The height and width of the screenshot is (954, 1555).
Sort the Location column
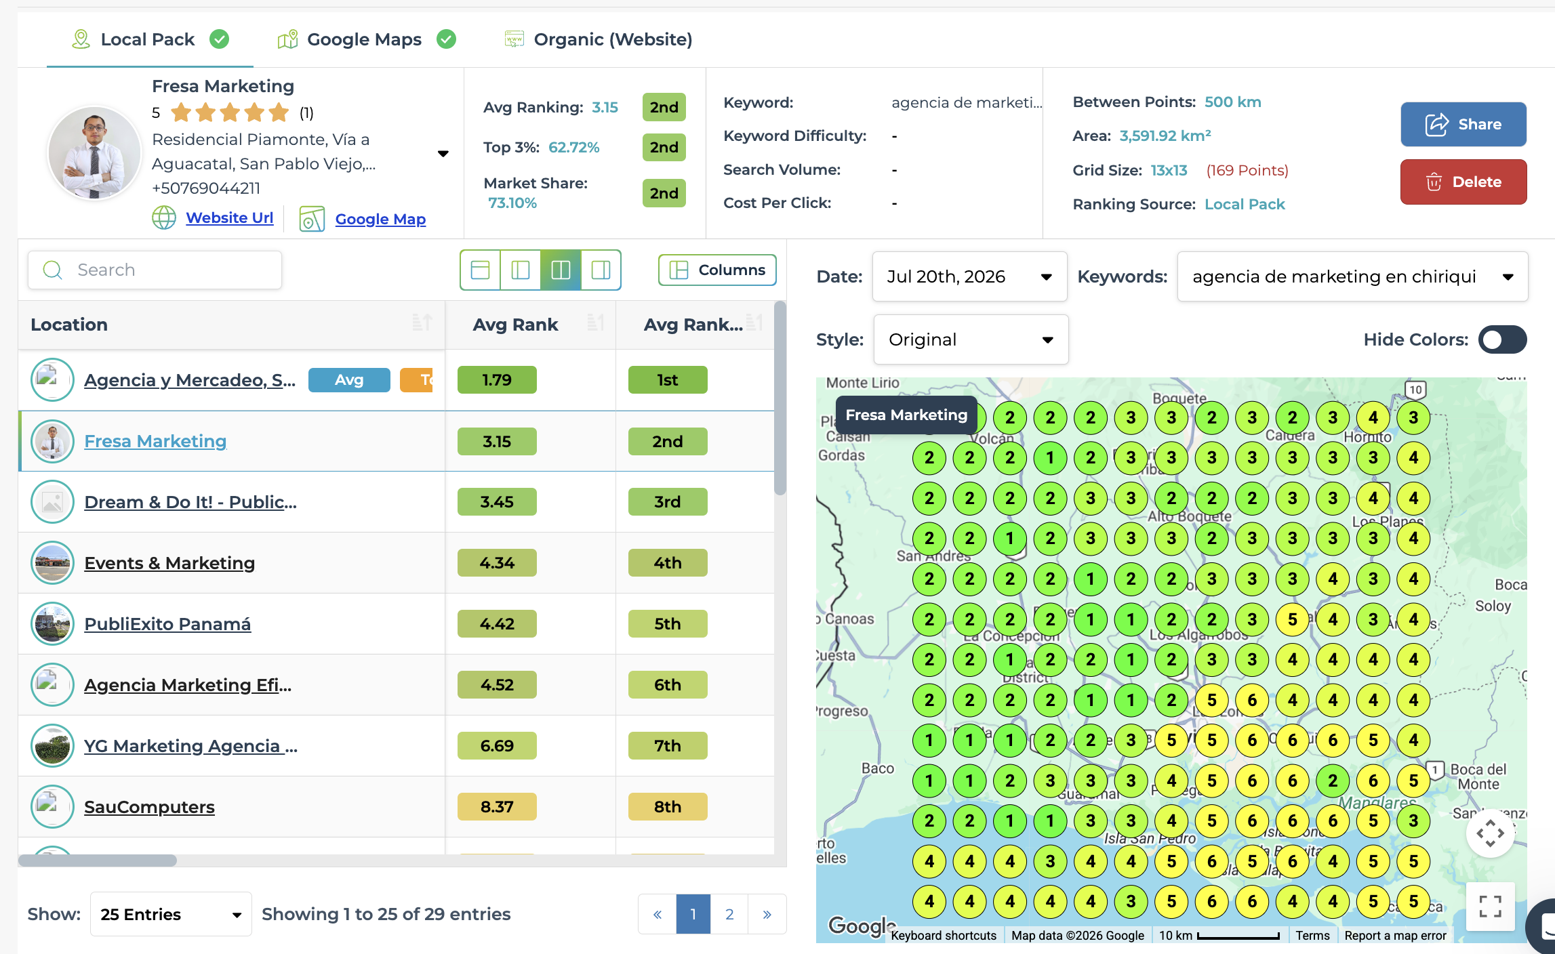(422, 323)
